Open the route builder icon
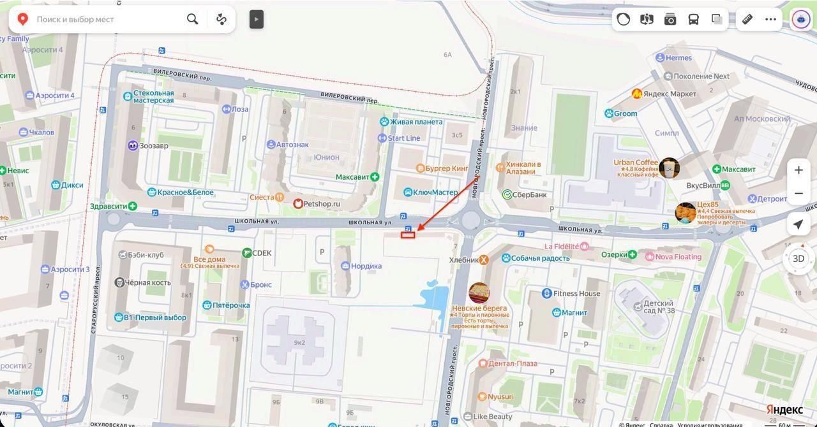The image size is (817, 427). pyautogui.click(x=221, y=19)
